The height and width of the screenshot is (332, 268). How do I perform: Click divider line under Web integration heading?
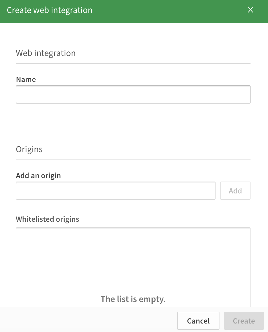pos(133,64)
